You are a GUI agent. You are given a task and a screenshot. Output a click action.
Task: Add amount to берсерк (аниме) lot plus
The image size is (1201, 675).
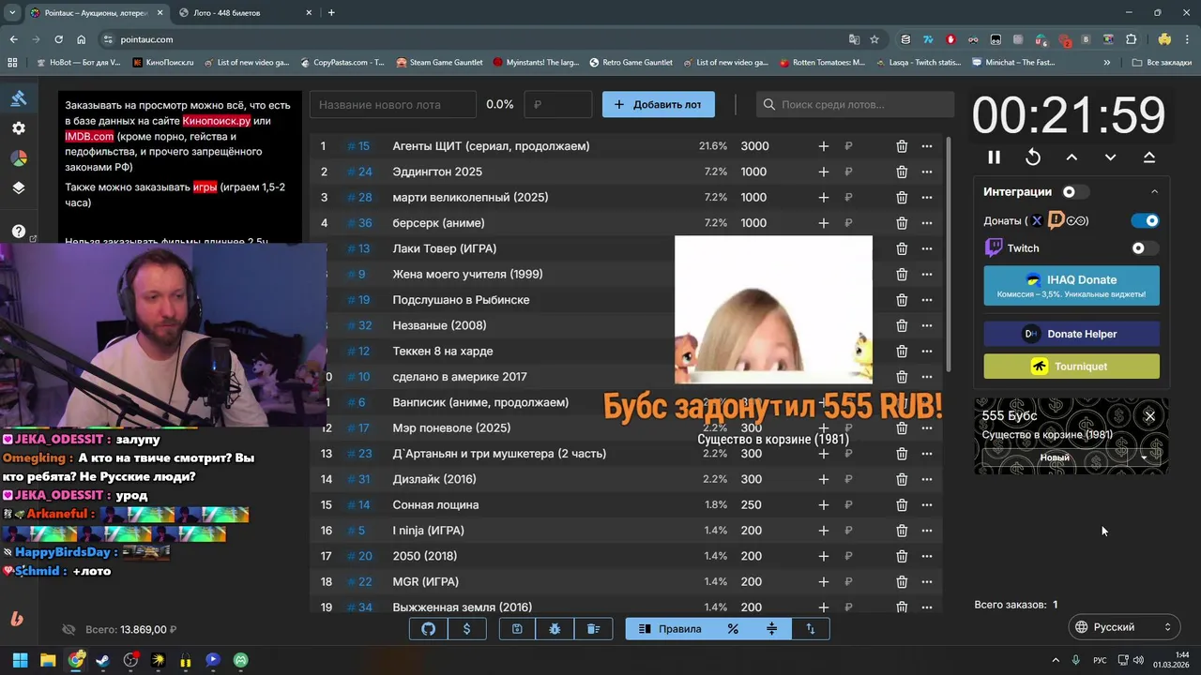pyautogui.click(x=823, y=223)
